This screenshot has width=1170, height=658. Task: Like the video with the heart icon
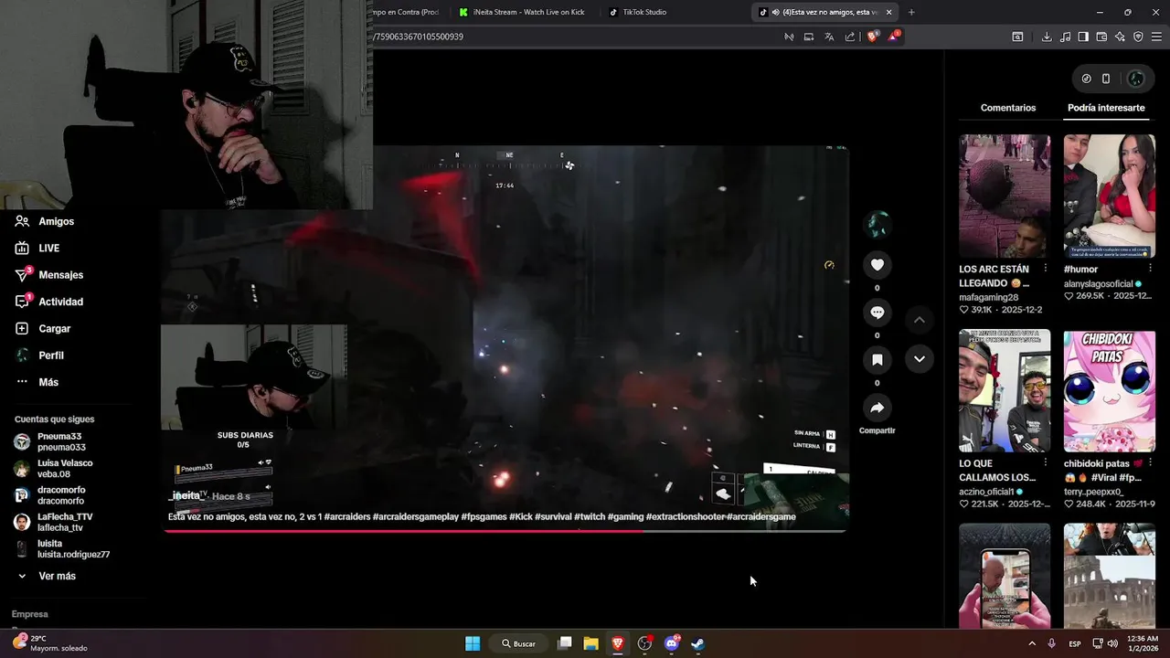point(877,265)
